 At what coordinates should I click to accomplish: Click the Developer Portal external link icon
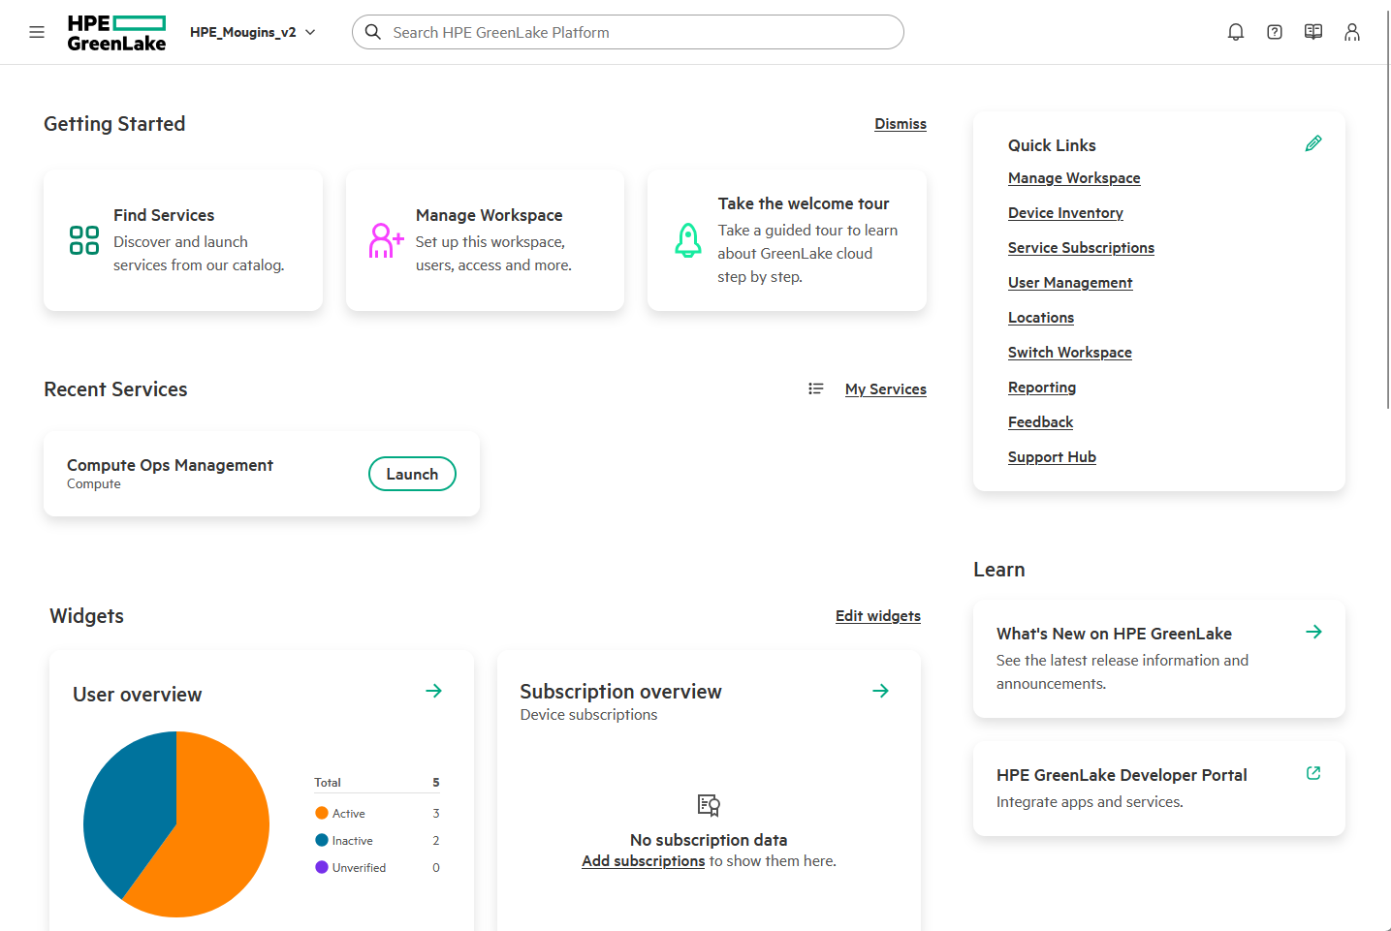click(x=1312, y=773)
